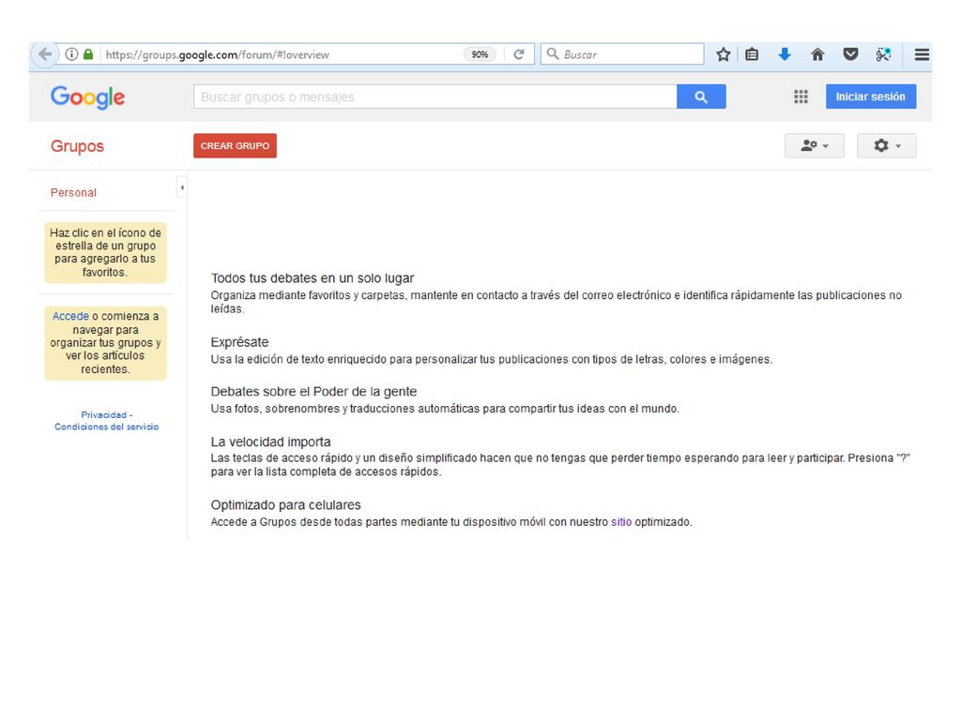Viewport: 961px width, 720px height.
Task: Click the Optimizado para celulares heading
Action: coord(285,505)
